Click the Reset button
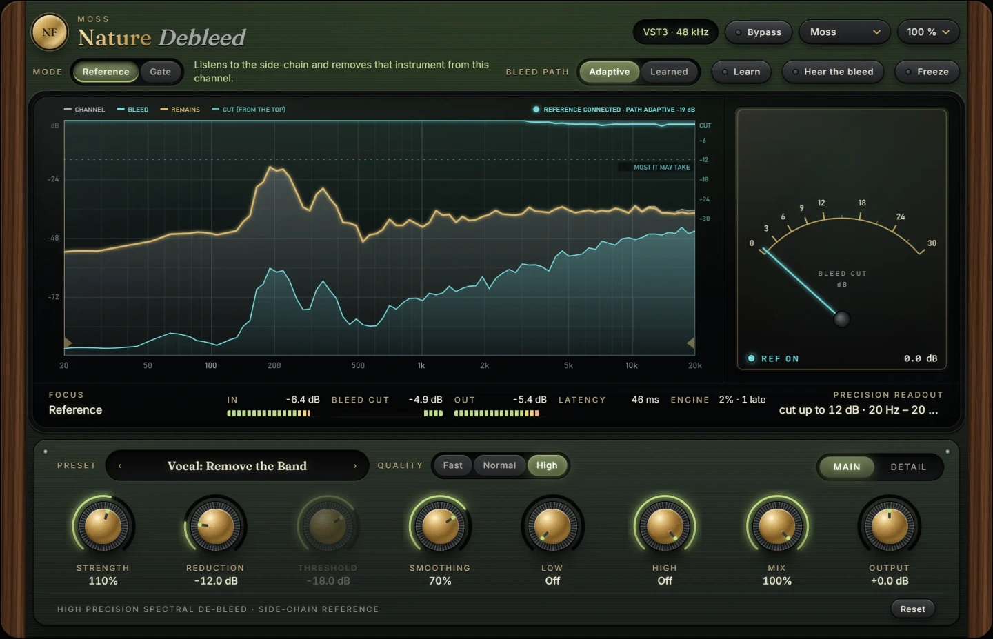The image size is (993, 639). tap(912, 609)
